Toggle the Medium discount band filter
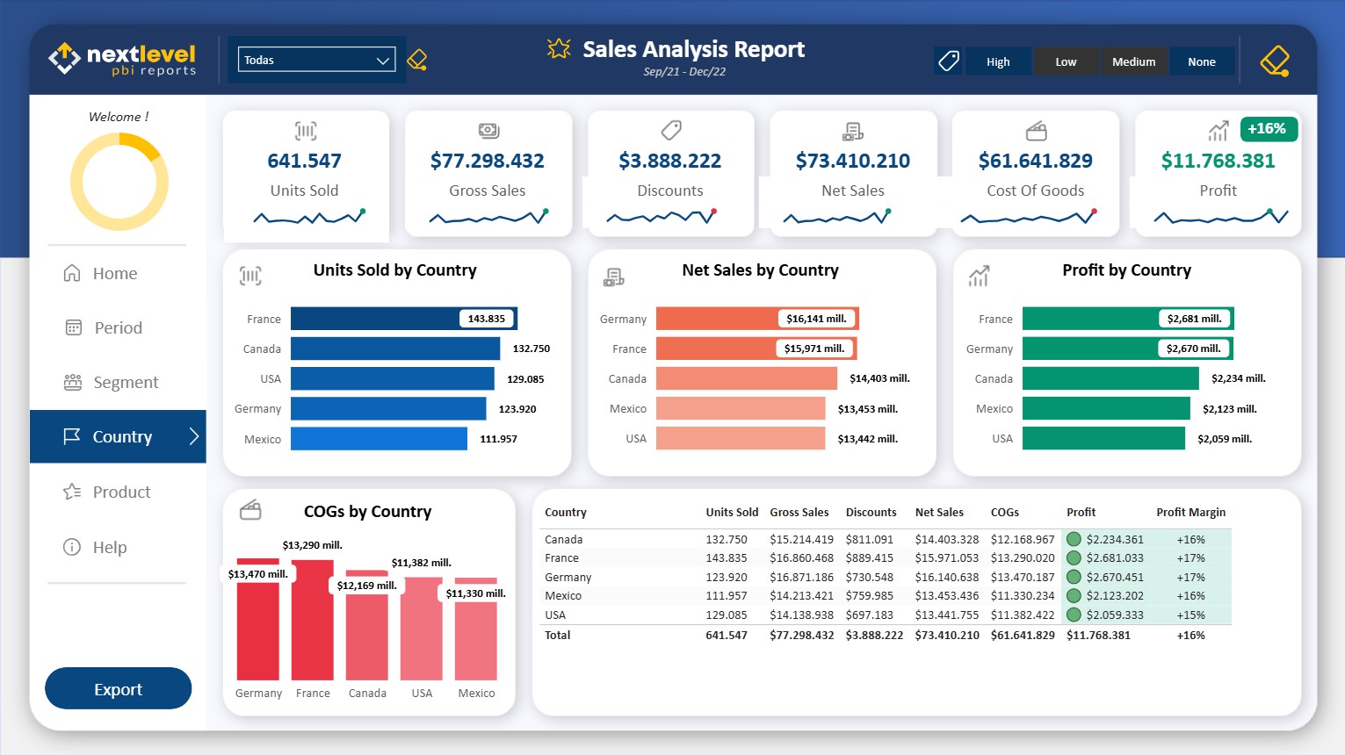This screenshot has height=755, width=1345. pos(1133,61)
